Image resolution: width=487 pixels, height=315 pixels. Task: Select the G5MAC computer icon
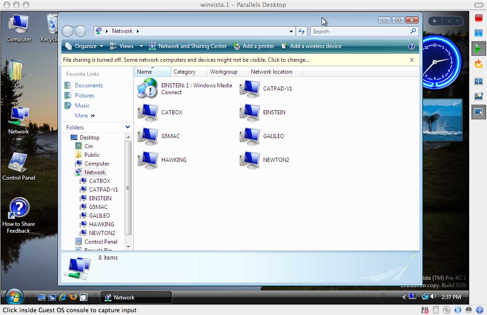(x=159, y=136)
